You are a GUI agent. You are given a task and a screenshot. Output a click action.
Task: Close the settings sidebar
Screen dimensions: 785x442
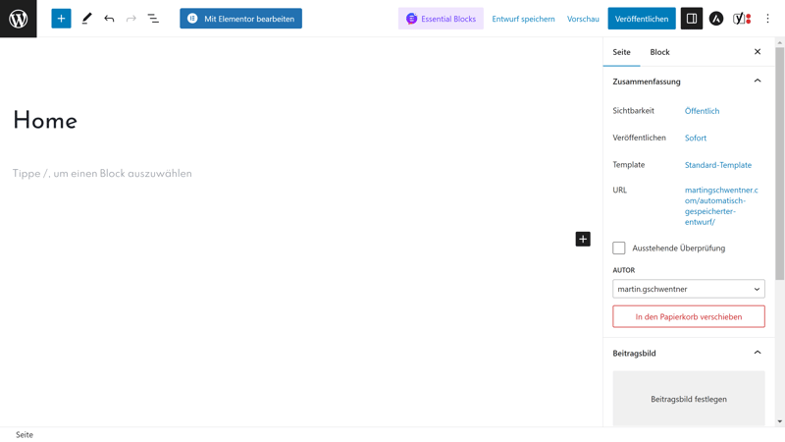pyautogui.click(x=758, y=52)
